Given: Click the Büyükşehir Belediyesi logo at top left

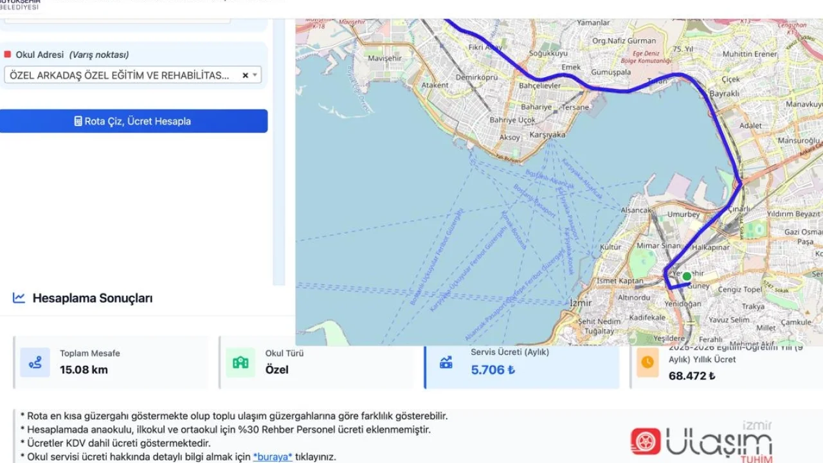Looking at the screenshot, I should coord(20,5).
